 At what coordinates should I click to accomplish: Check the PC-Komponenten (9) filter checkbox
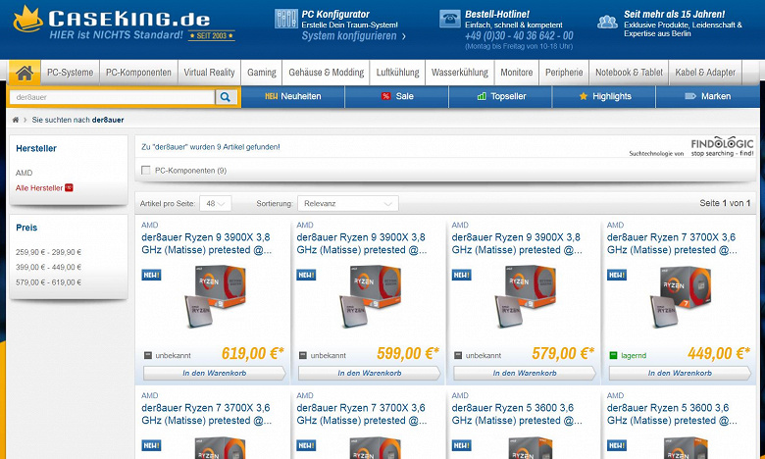click(145, 171)
